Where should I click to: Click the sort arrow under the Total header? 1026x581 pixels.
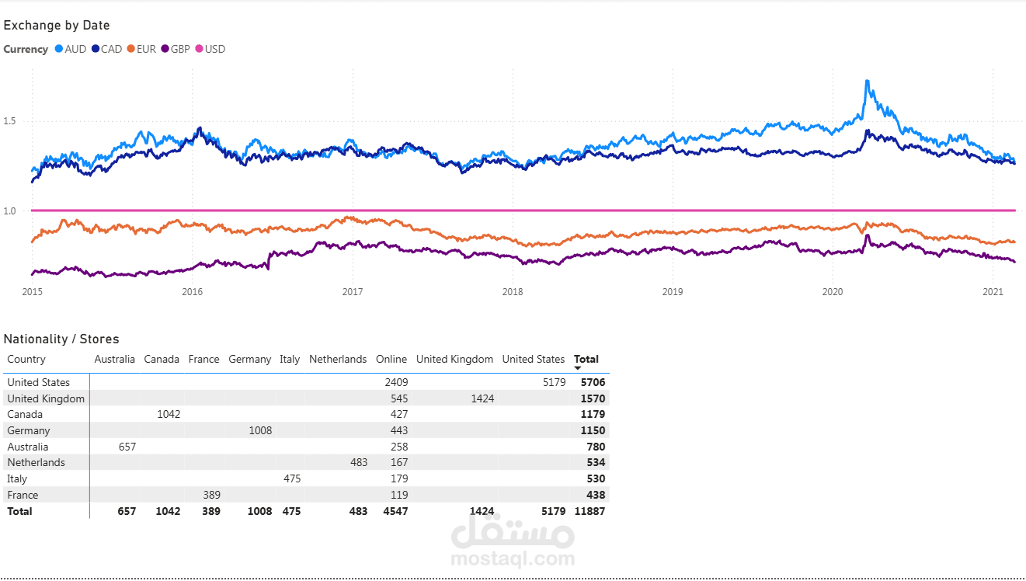pos(578,368)
